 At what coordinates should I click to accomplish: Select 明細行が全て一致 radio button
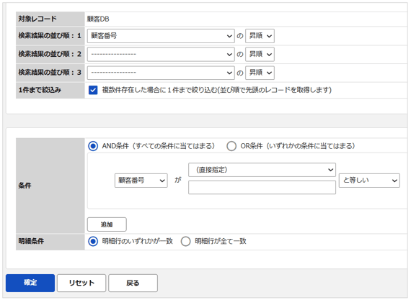click(x=185, y=241)
